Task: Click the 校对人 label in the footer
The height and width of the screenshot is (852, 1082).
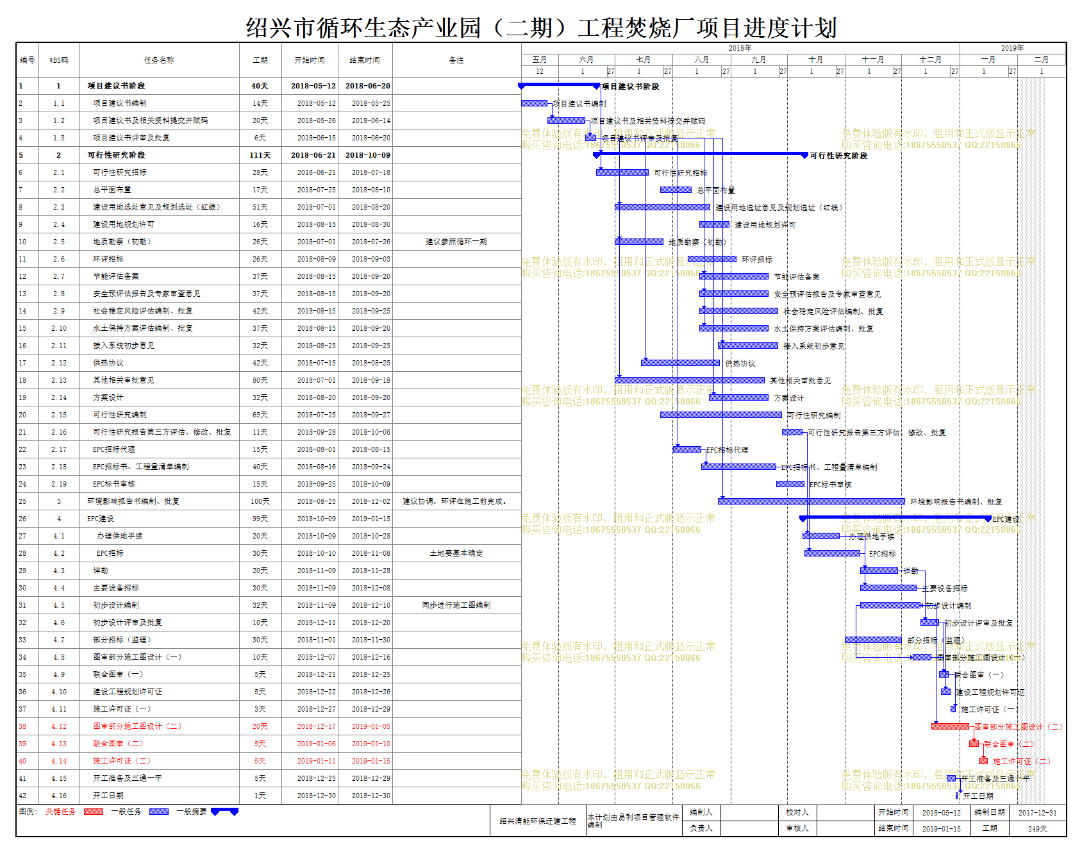Action: tap(797, 812)
